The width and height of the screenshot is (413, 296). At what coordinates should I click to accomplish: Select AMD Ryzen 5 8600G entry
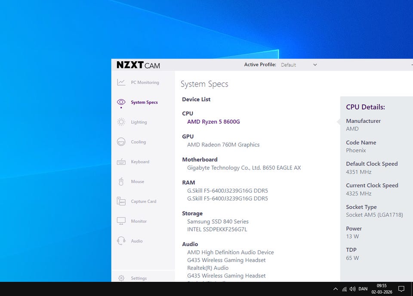(213, 122)
